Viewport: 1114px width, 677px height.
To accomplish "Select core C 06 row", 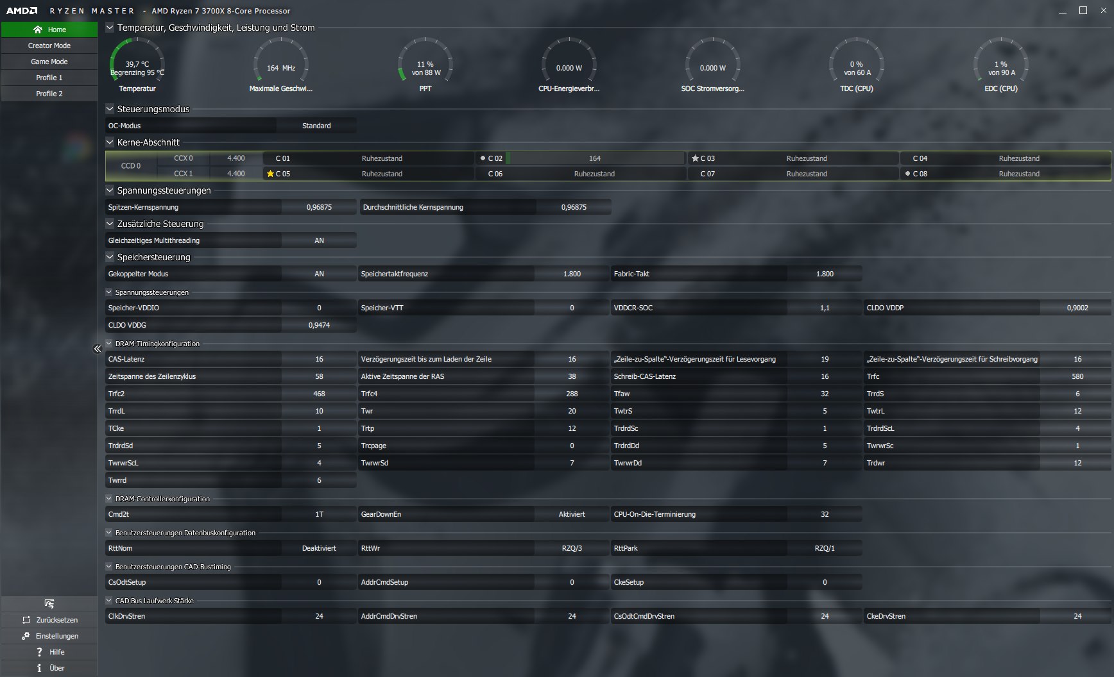I will [x=581, y=174].
